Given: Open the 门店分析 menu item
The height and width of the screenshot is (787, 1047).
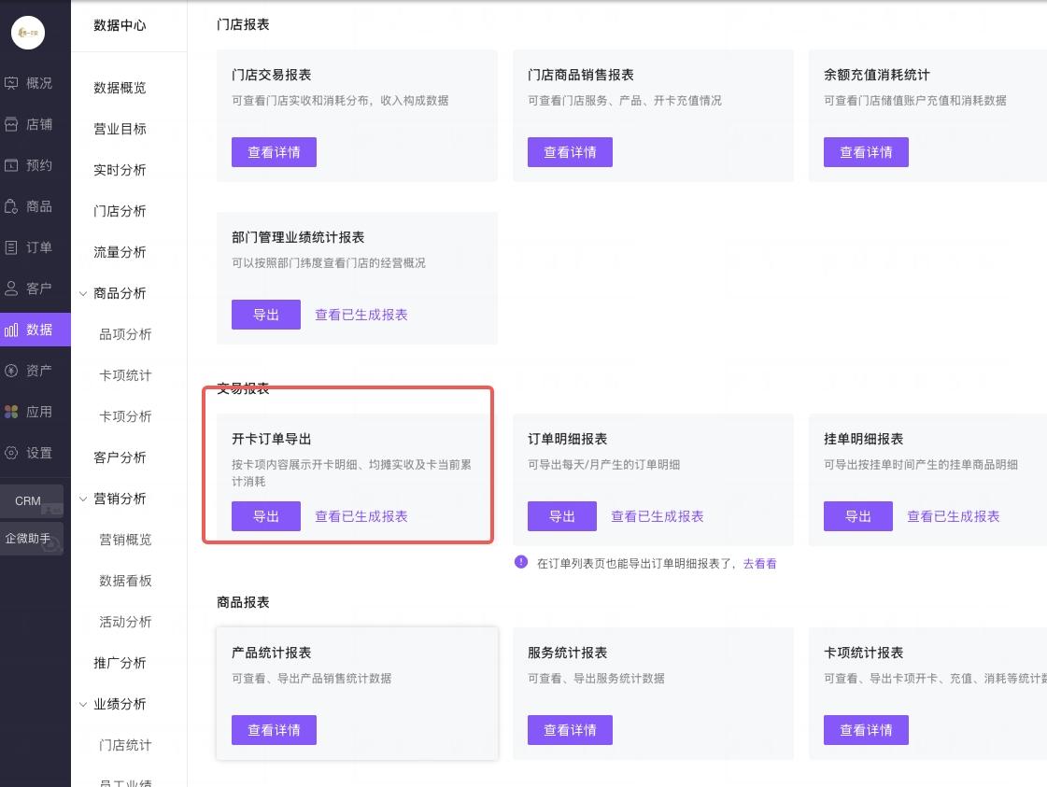Looking at the screenshot, I should click(x=120, y=211).
